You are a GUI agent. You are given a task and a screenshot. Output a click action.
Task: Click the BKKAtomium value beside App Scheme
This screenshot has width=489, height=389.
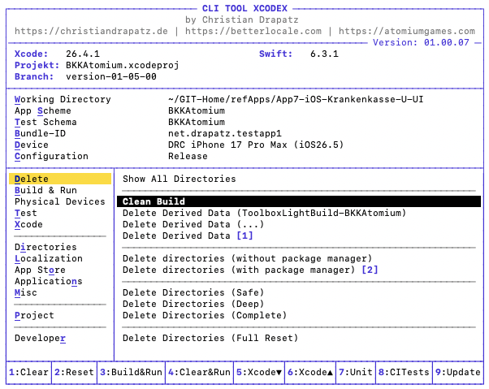(x=196, y=110)
